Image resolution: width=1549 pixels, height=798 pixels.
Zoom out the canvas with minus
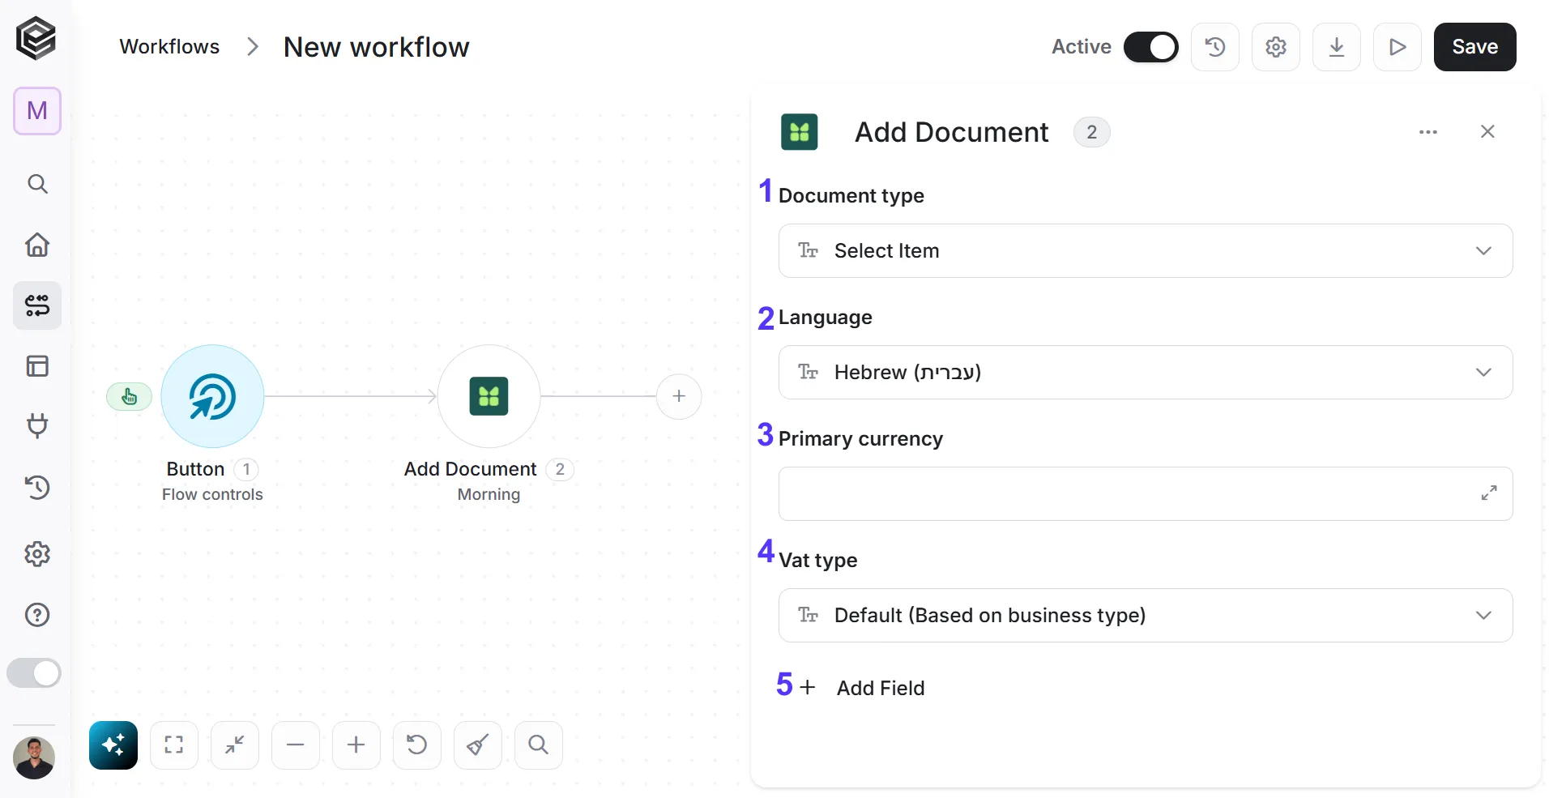coord(296,745)
